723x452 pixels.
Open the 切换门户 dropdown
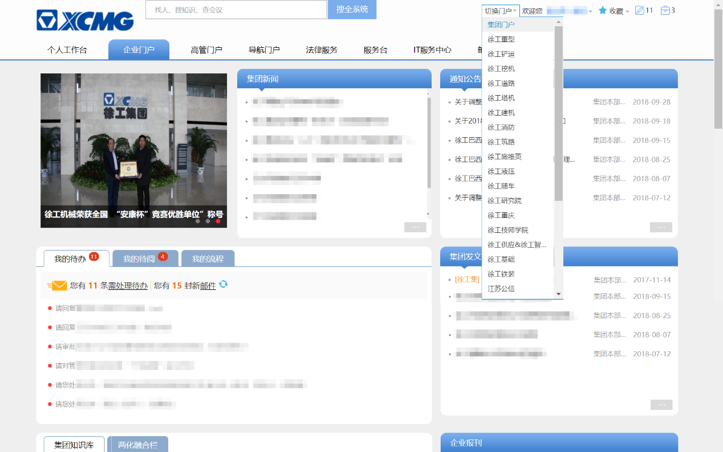(501, 11)
